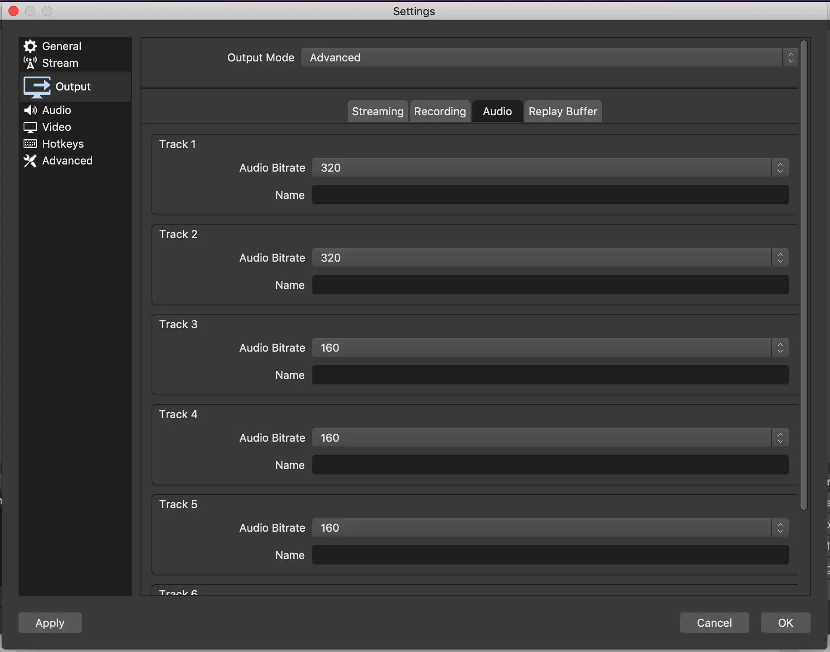Image resolution: width=830 pixels, height=652 pixels.
Task: Change Track 5 Audio Bitrate selection
Action: tap(550, 528)
